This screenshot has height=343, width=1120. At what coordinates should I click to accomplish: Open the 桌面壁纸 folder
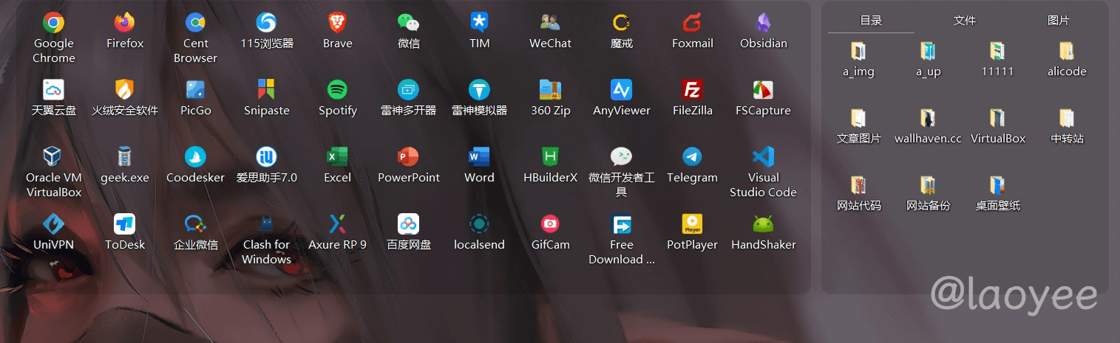[997, 185]
